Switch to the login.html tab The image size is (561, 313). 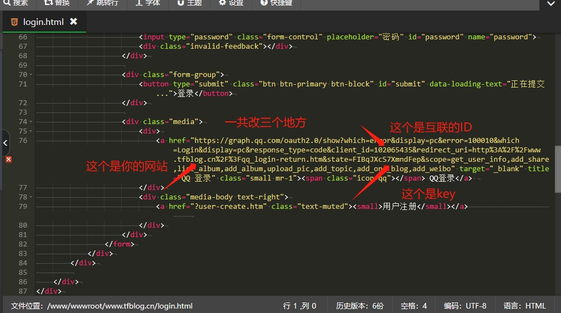(43, 22)
